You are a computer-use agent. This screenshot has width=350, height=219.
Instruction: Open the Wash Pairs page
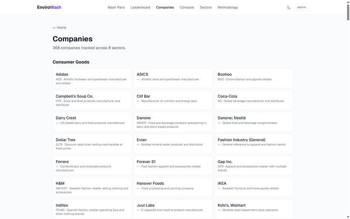(x=116, y=7)
